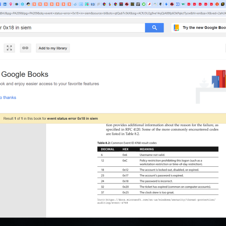Click the books illustration in promo banner
The height and width of the screenshot is (226, 226).
click(x=211, y=87)
